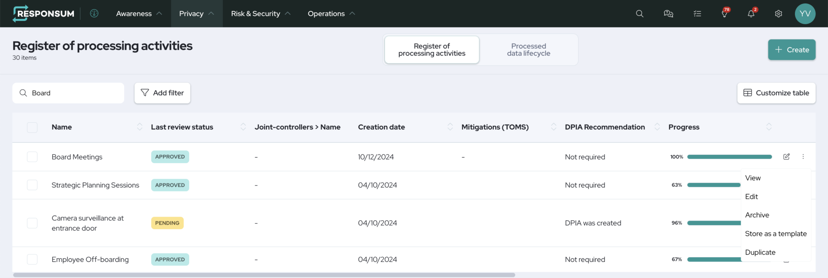
Task: Switch to Register of processing activities tab
Action: coord(432,50)
